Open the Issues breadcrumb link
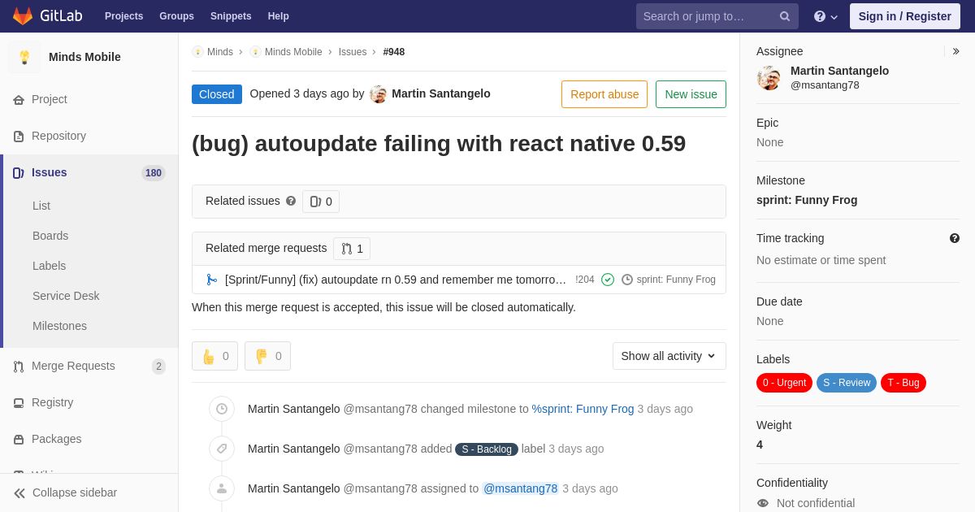This screenshot has width=975, height=512. click(x=353, y=52)
